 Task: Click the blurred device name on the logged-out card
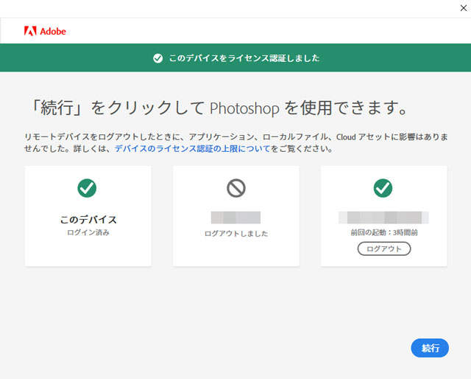click(235, 218)
